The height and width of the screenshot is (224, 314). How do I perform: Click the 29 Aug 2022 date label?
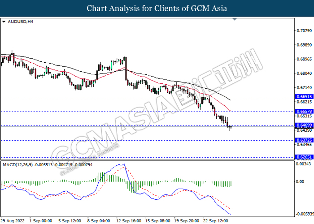click(13, 221)
